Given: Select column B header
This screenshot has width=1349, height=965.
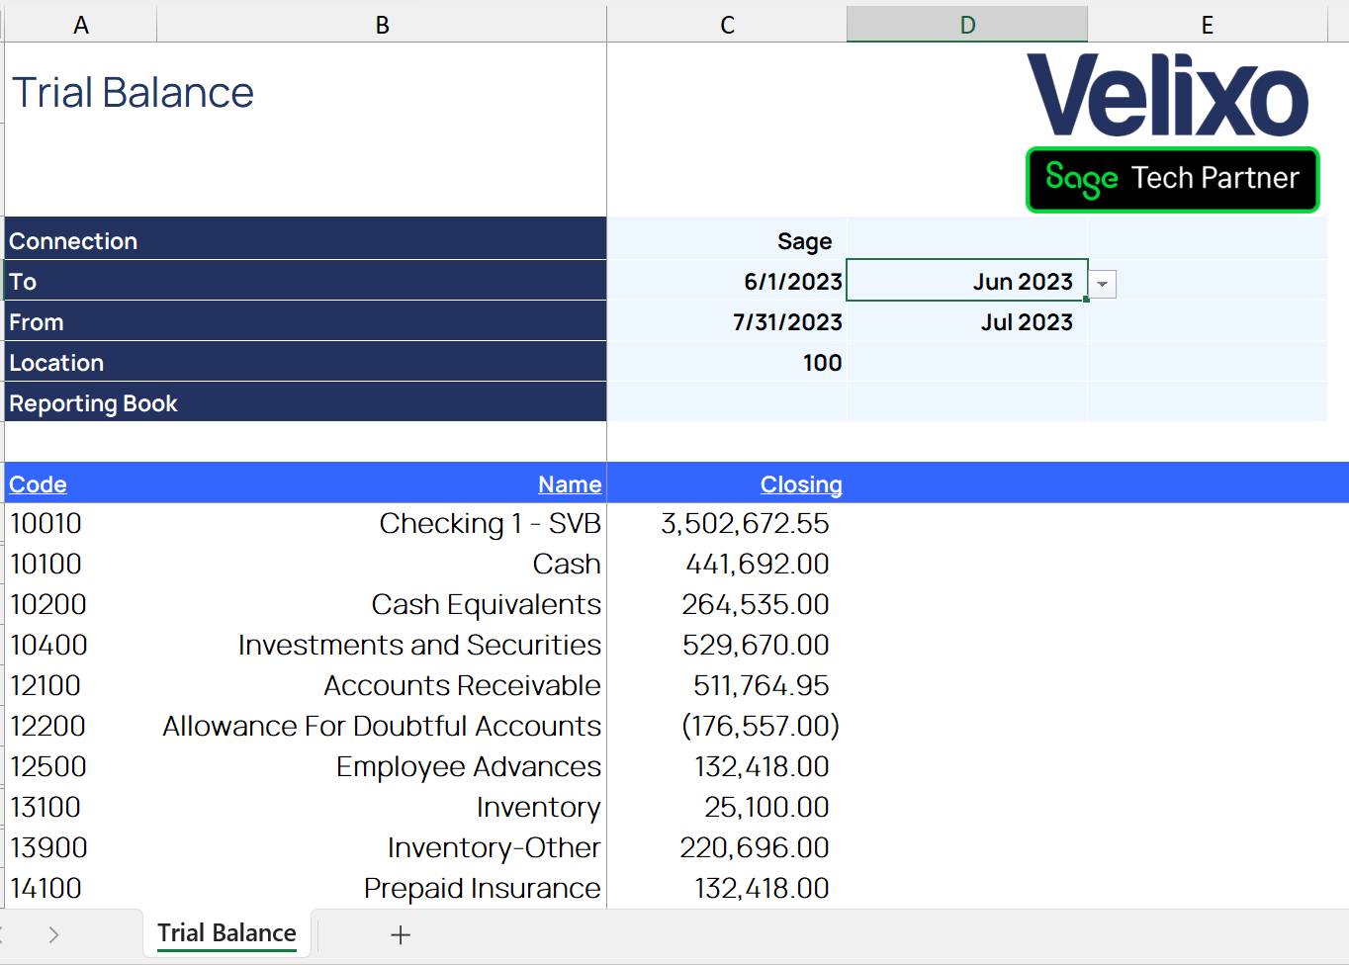Looking at the screenshot, I should [382, 25].
